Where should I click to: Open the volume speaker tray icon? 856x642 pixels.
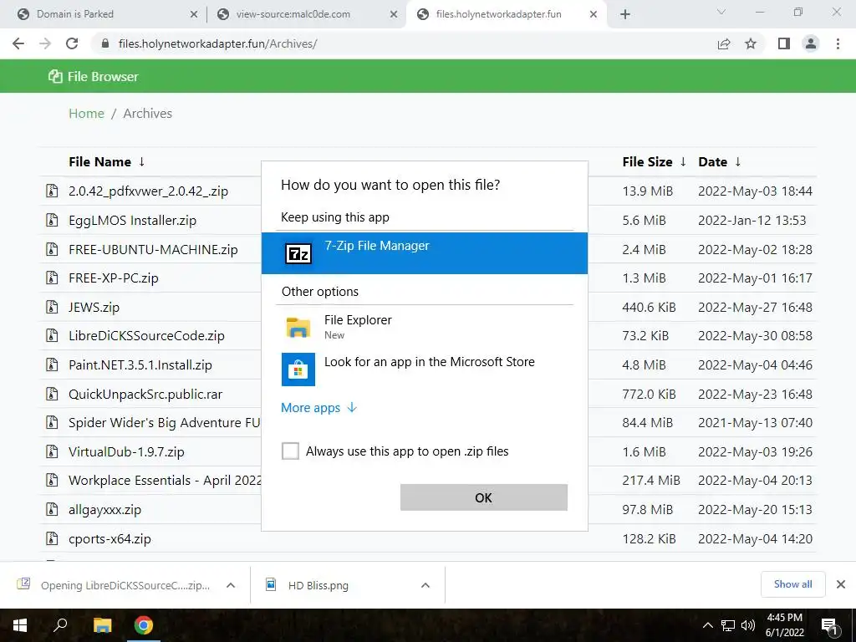(x=748, y=625)
